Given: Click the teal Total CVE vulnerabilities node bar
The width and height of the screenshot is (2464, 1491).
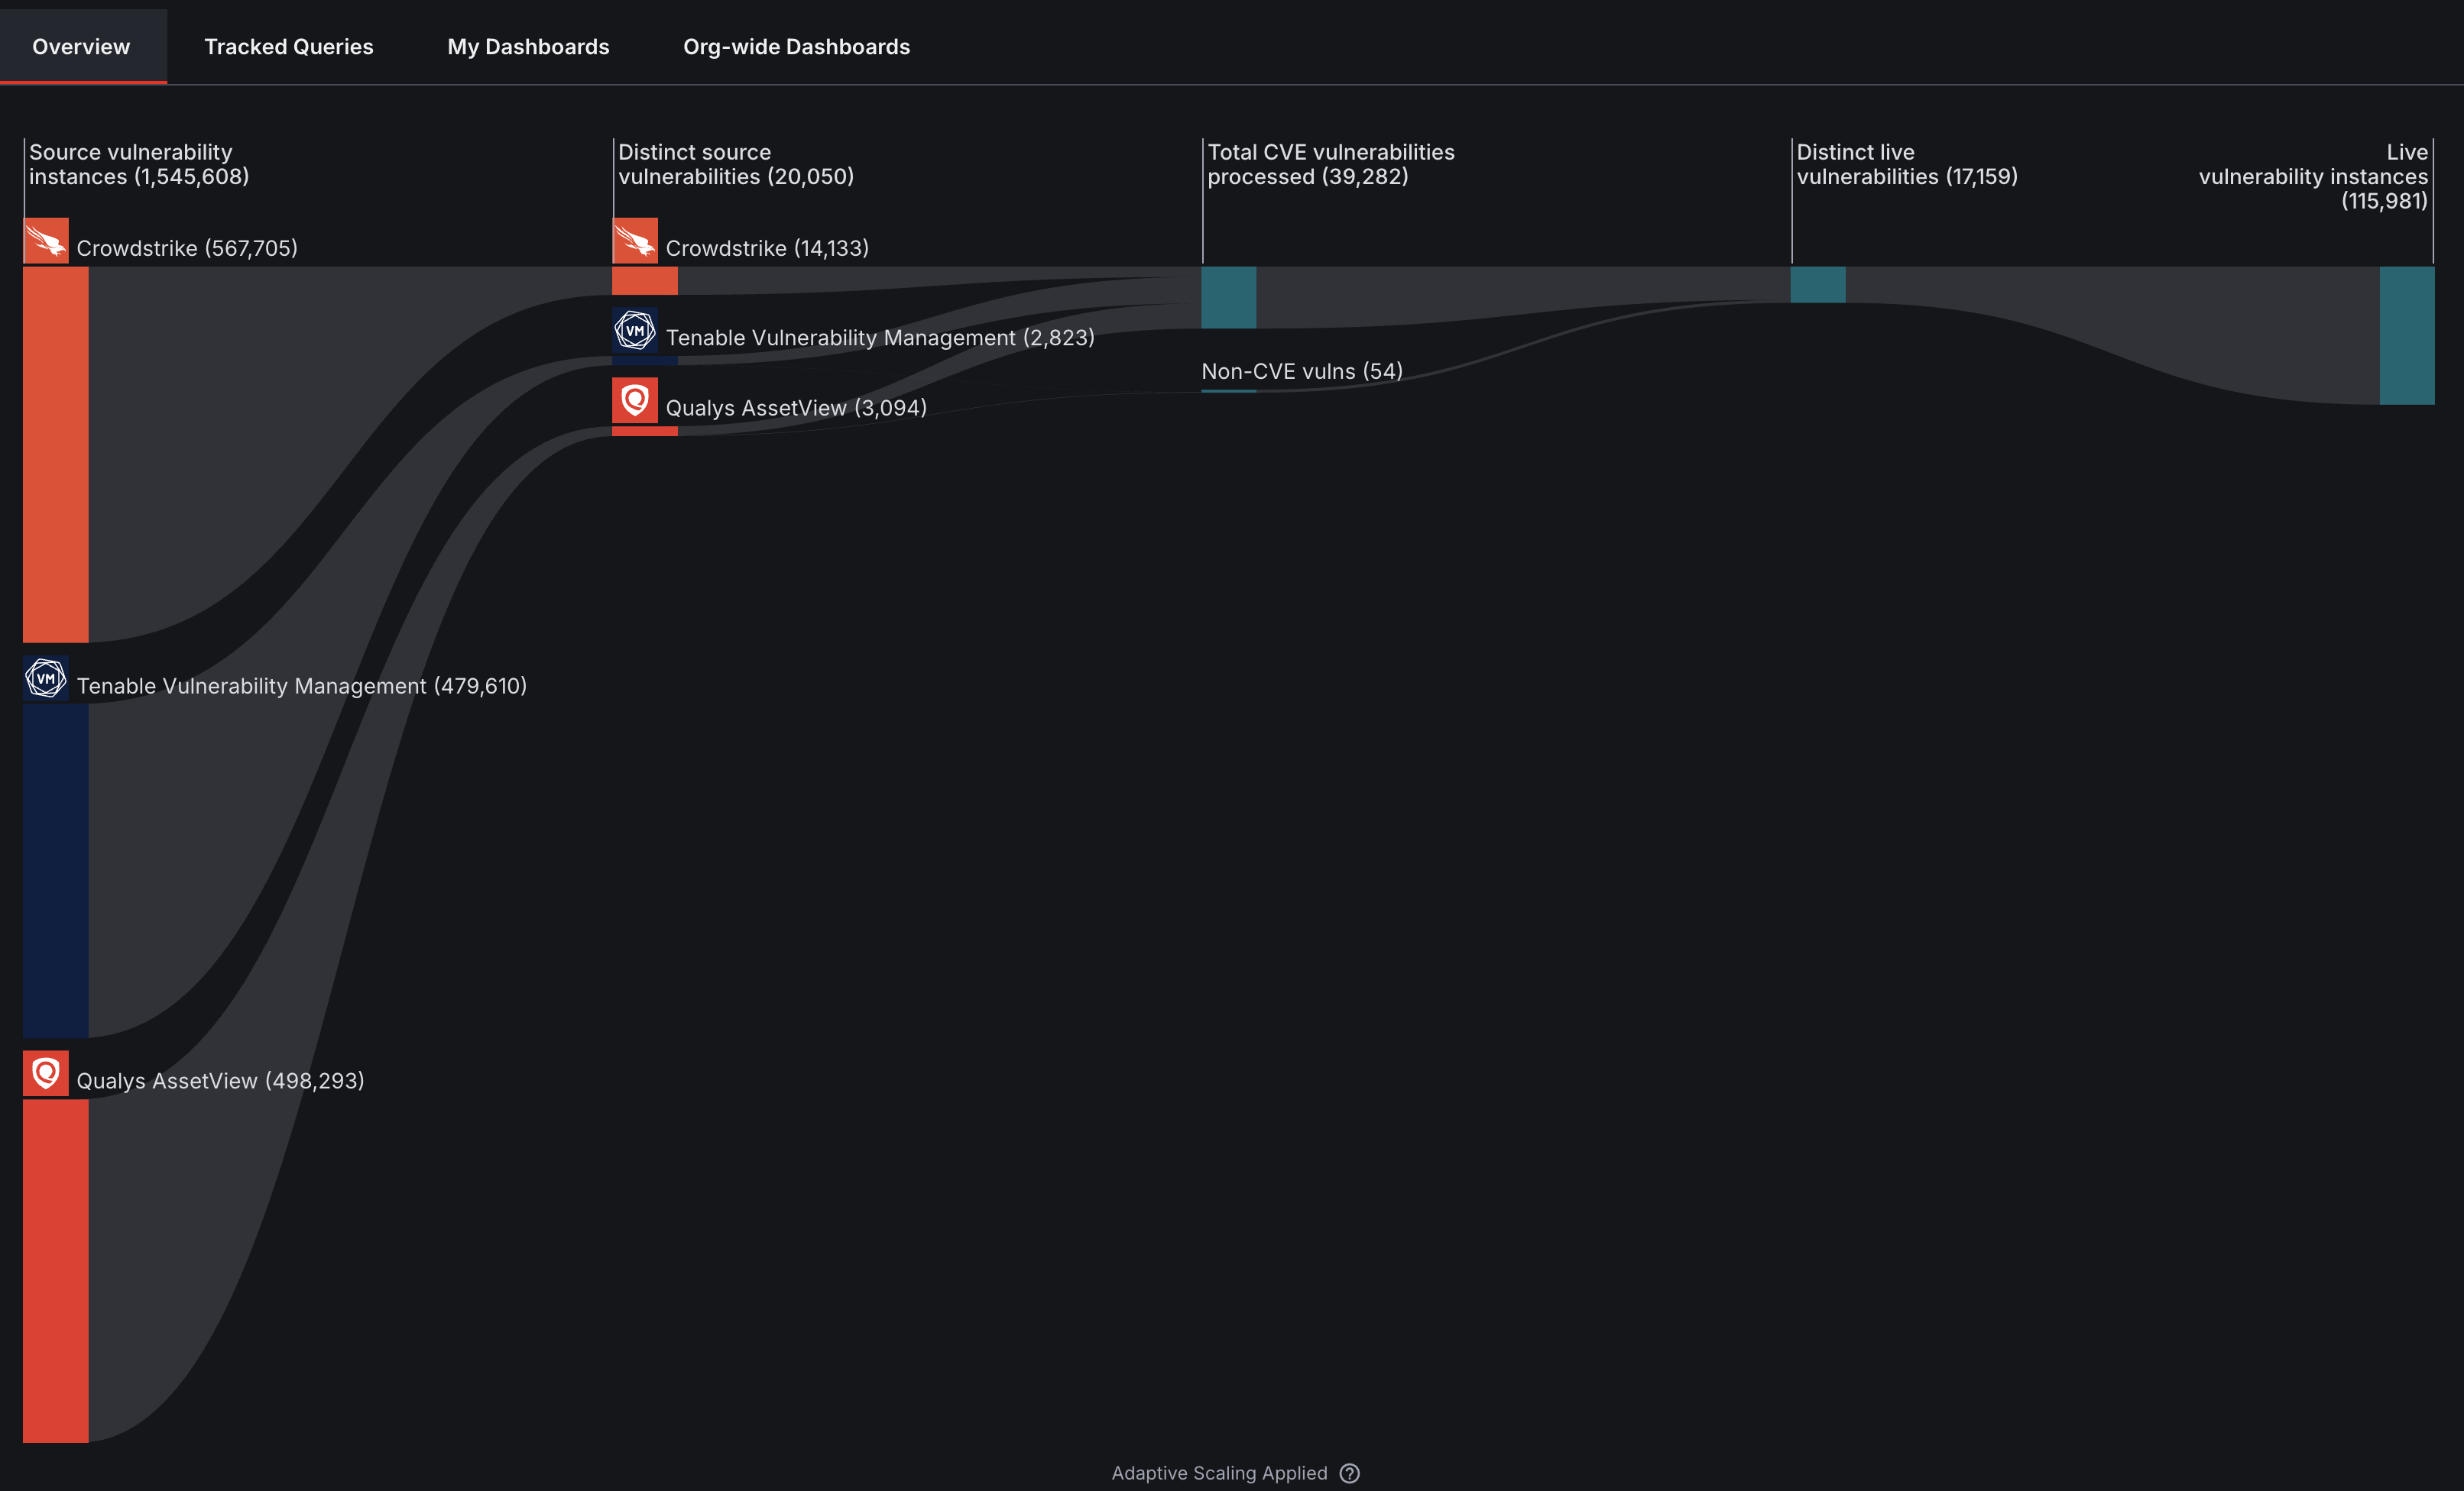Looking at the screenshot, I should click(1228, 298).
